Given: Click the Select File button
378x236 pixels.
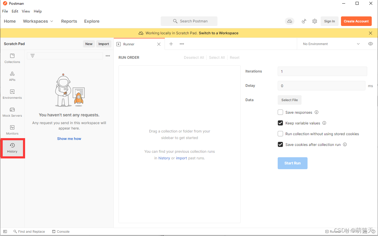Looking at the screenshot, I should 290,100.
